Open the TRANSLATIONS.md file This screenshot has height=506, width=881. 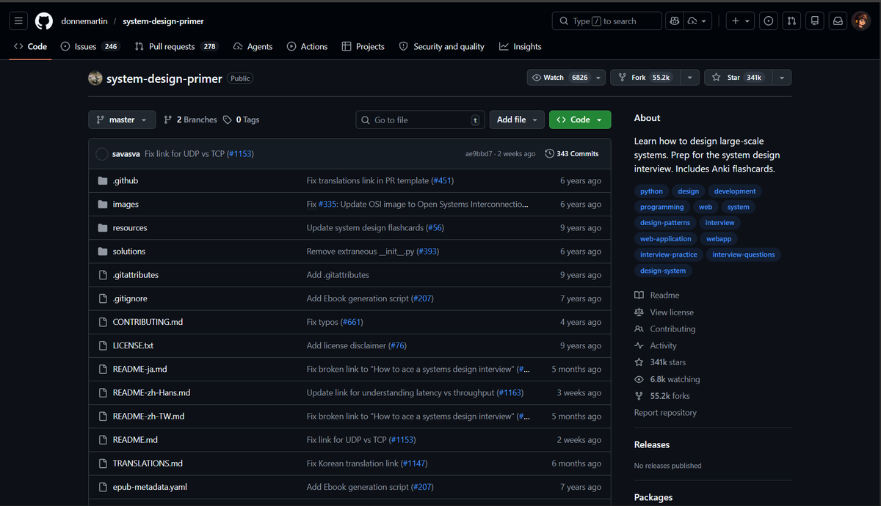coord(148,463)
